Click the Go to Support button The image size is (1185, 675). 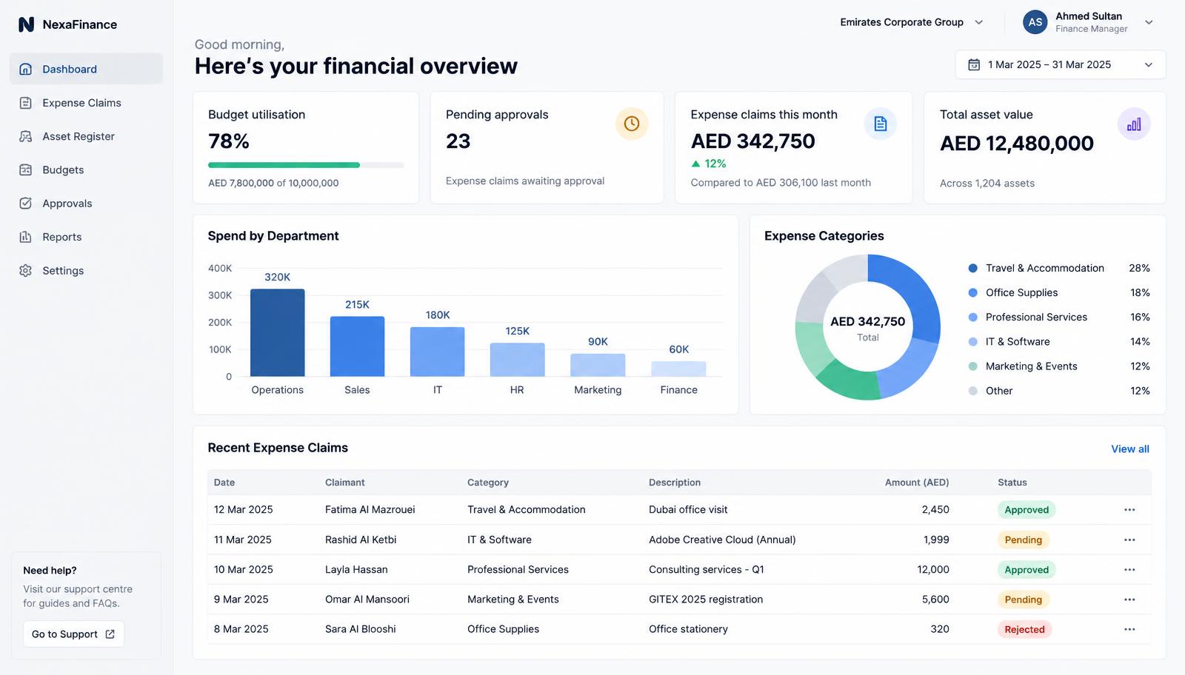[x=73, y=634]
